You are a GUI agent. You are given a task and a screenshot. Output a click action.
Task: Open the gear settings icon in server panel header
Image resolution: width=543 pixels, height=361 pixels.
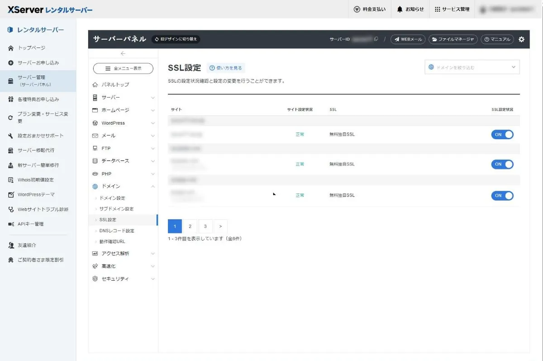(521, 39)
